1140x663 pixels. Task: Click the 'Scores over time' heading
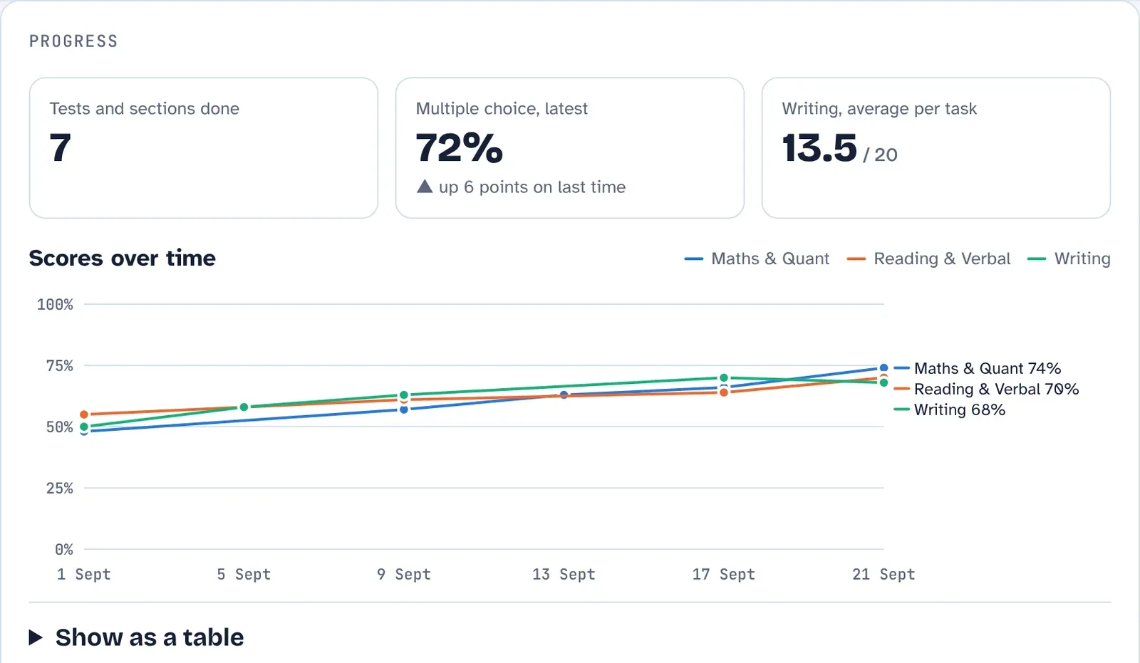(122, 258)
